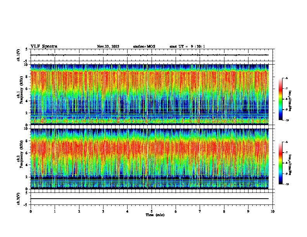The width and height of the screenshot is (307, 237).
Task: Click the ch.3 flat voltage trace
Action: click(150, 199)
